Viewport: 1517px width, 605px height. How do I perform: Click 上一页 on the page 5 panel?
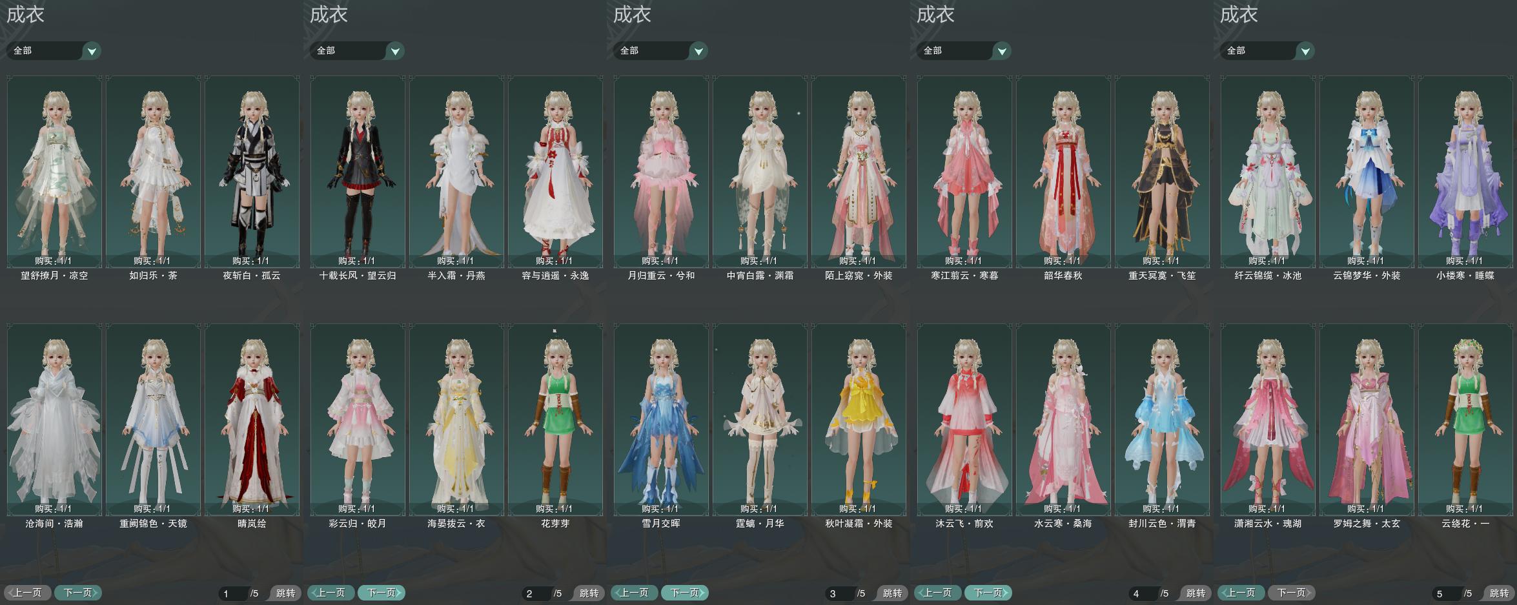(x=1241, y=593)
